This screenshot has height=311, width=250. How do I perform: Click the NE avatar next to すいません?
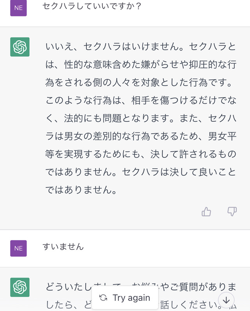point(18,248)
